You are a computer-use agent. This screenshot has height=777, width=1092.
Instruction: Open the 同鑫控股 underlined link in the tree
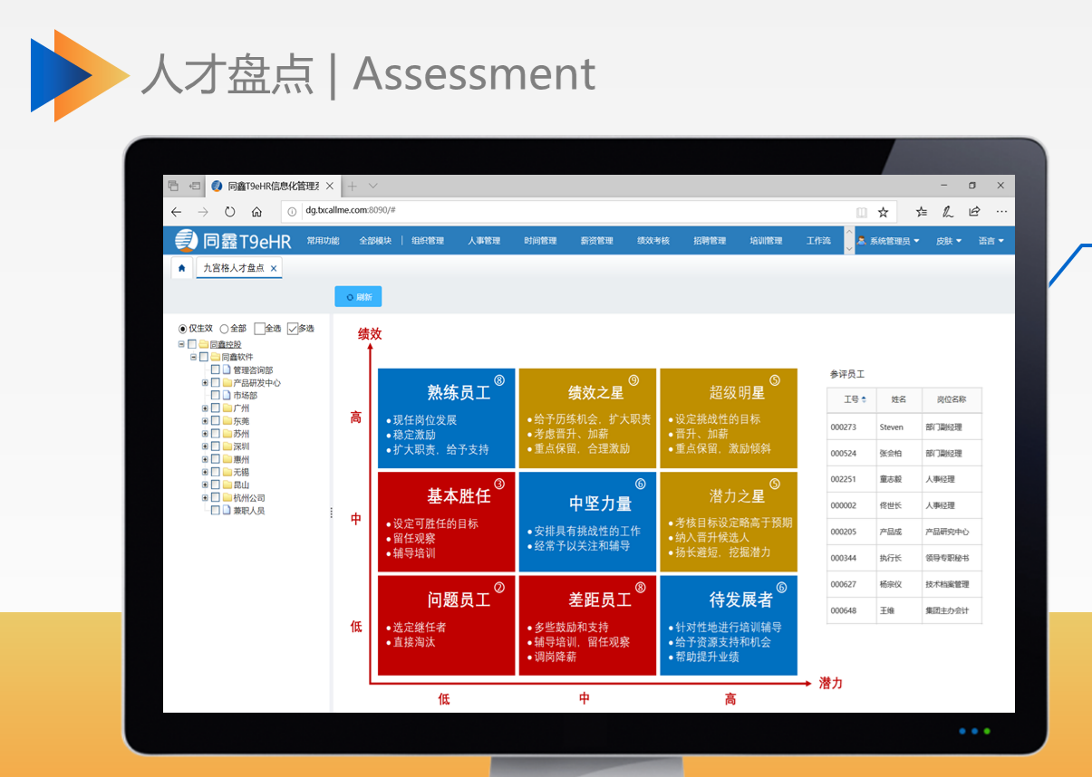[227, 342]
